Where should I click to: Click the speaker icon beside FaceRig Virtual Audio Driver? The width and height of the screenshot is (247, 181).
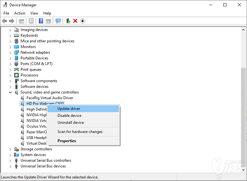click(22, 98)
